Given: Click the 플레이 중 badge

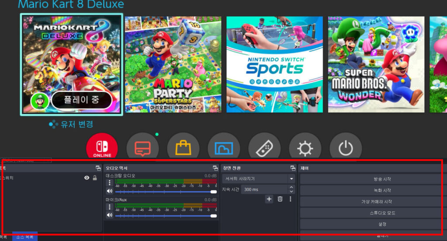Looking at the screenshot, I should pyautogui.click(x=82, y=100).
